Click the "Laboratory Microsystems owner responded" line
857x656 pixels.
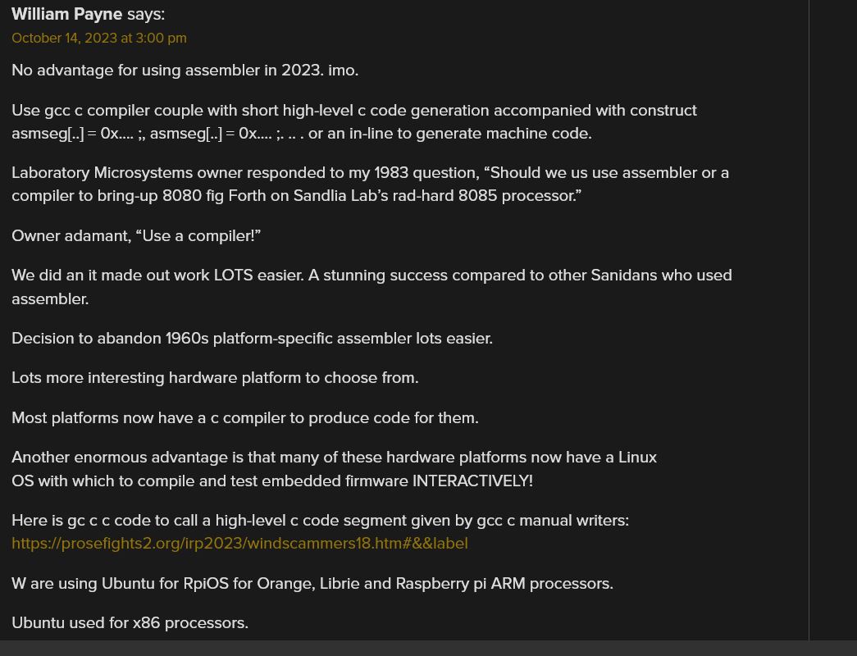370,173
